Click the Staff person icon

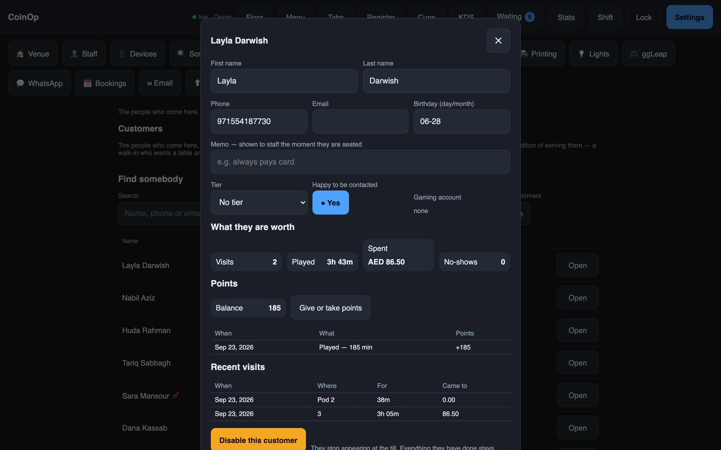click(x=74, y=53)
